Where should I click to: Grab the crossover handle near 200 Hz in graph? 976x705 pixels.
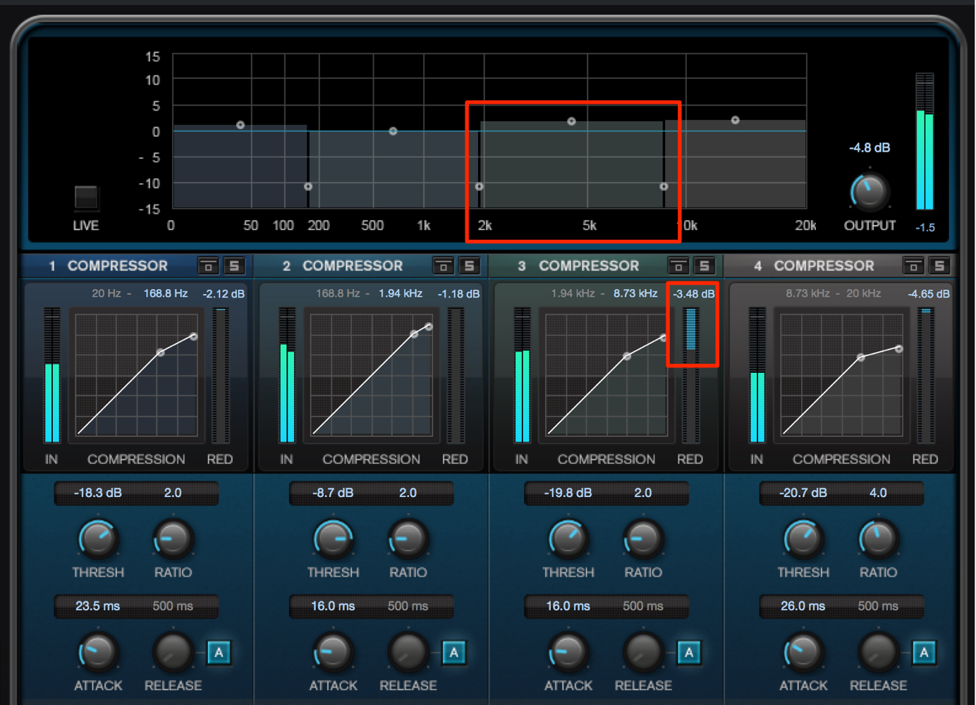click(308, 187)
